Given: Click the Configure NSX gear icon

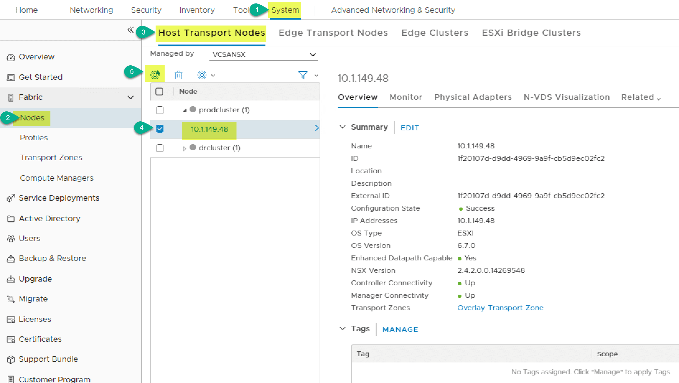Looking at the screenshot, I should click(x=155, y=75).
